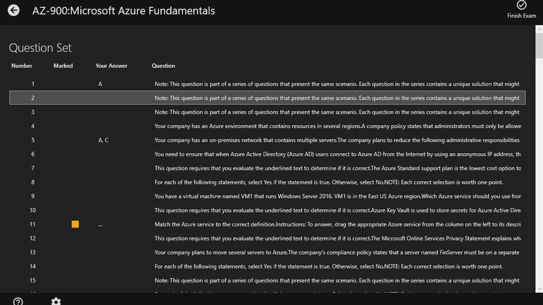Open question 10 about Azure Key Vault
The image size is (543, 305).
pos(338,210)
